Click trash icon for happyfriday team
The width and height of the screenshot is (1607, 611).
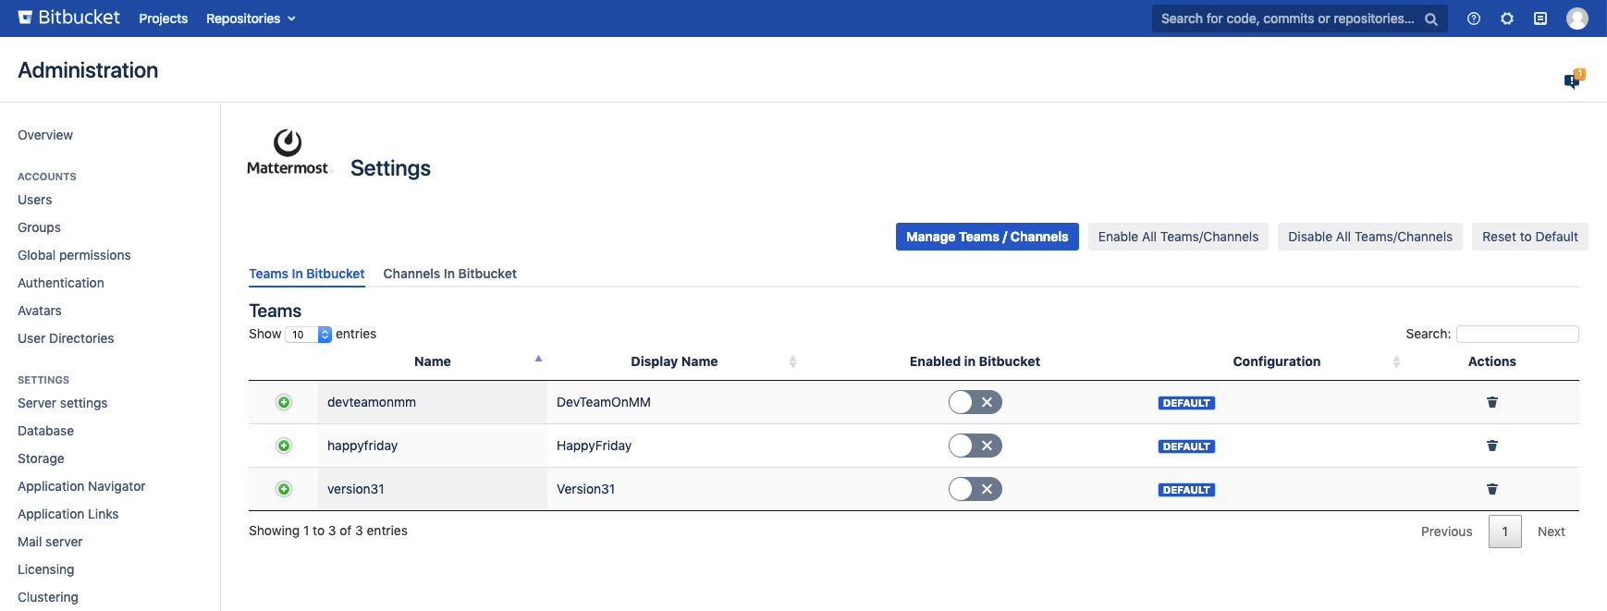click(1491, 446)
